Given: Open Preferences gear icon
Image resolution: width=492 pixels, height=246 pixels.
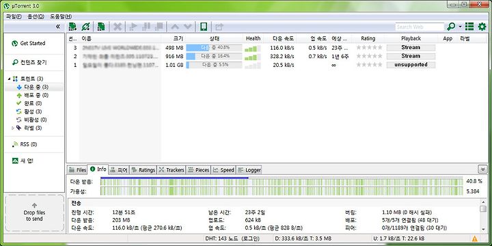Looking at the screenshot, I should [x=482, y=27].
